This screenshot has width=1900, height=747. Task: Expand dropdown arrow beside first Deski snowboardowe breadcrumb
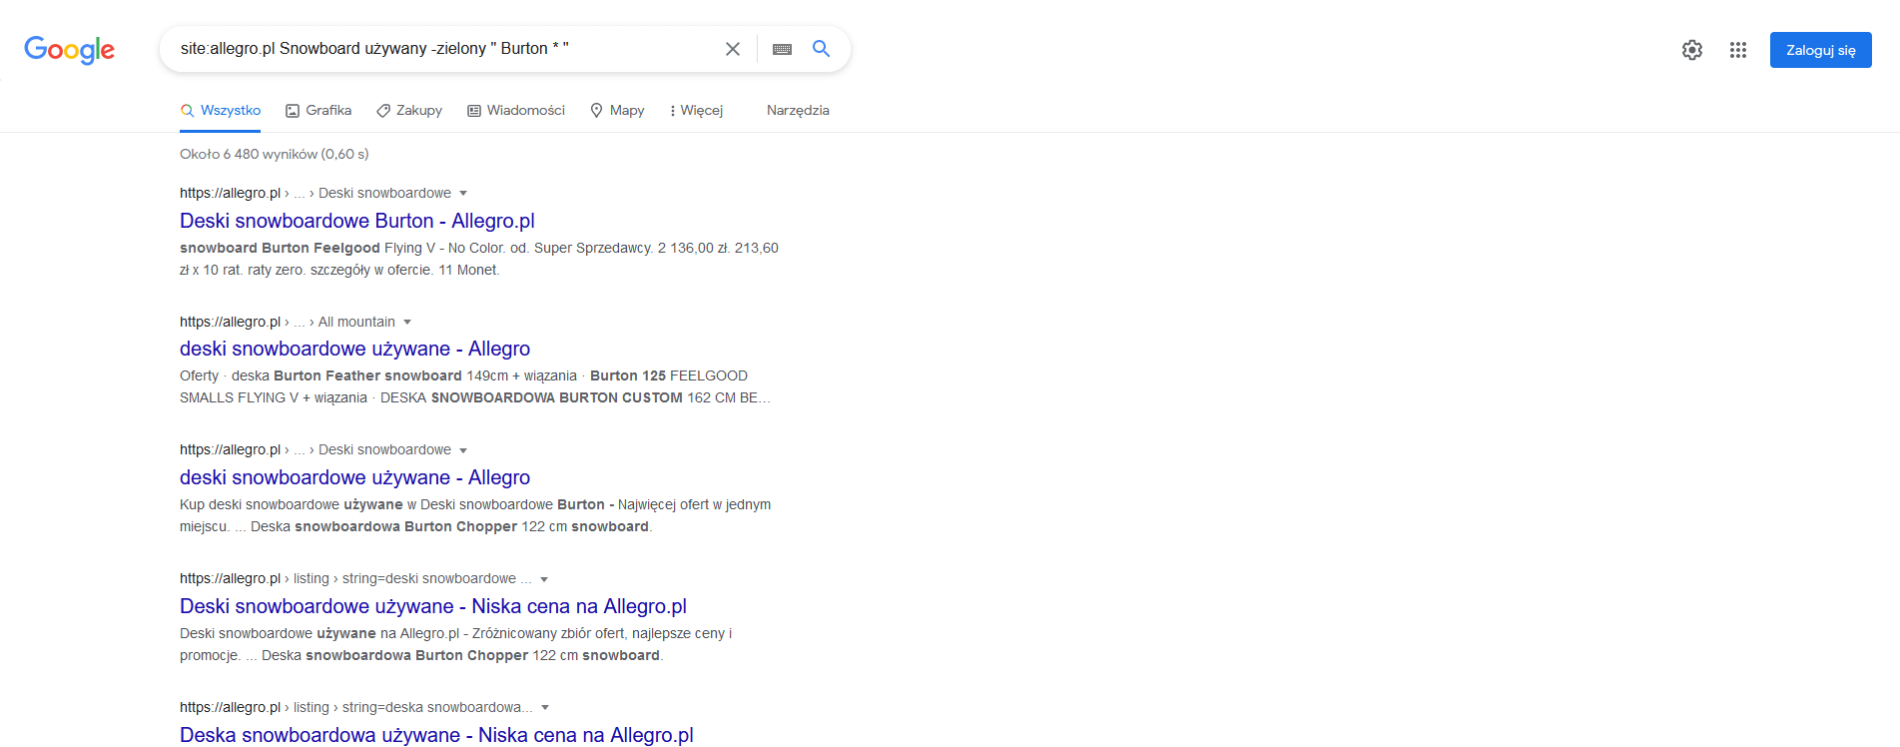coord(463,194)
